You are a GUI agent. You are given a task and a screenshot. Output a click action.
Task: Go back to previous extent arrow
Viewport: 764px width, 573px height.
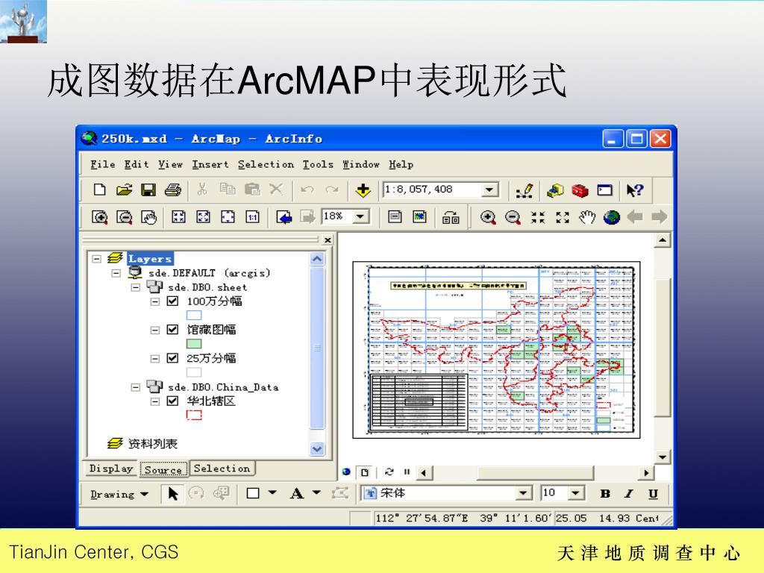click(635, 216)
